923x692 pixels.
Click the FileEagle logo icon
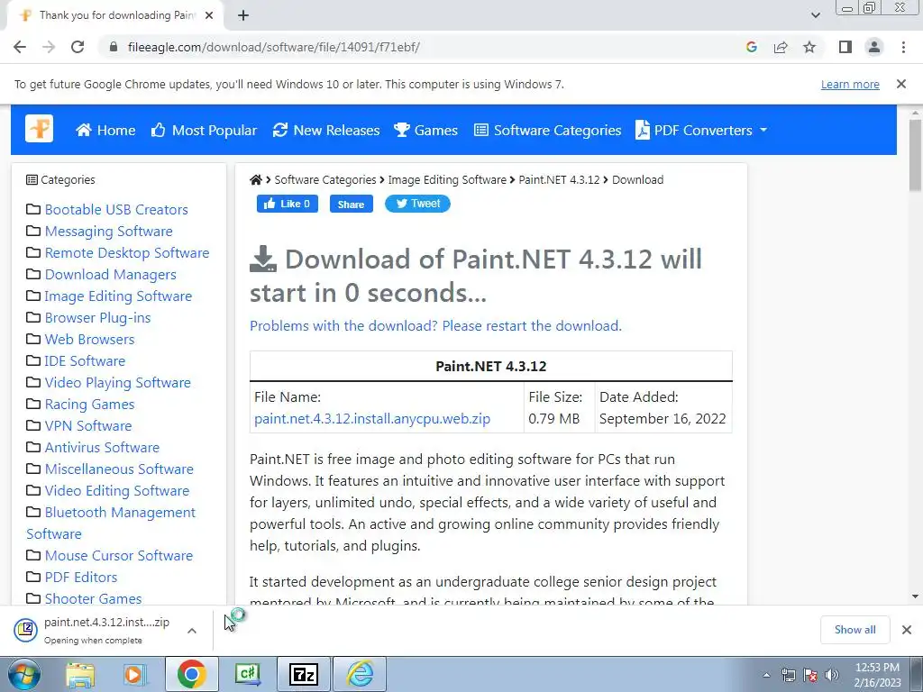(39, 129)
